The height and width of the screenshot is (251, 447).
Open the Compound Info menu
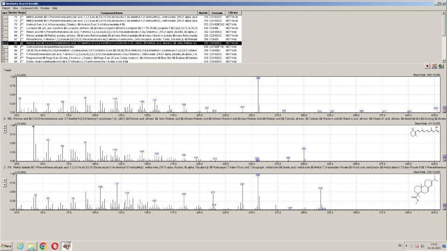coord(29,8)
